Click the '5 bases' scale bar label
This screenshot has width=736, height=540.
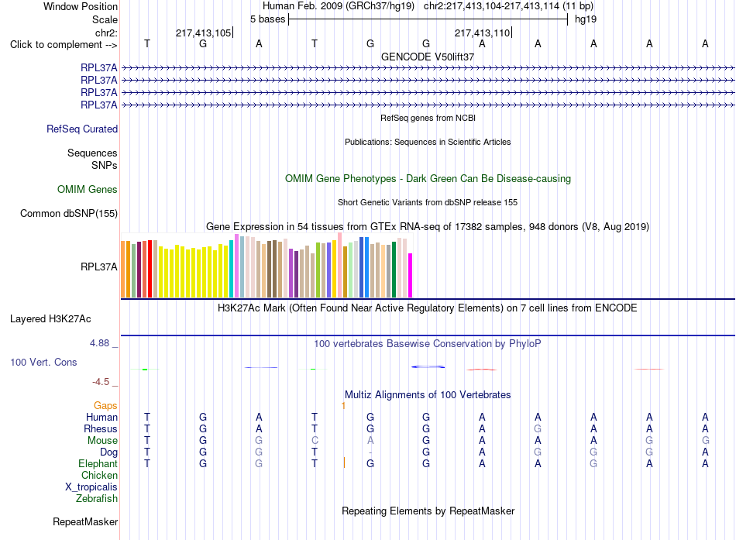pos(267,19)
